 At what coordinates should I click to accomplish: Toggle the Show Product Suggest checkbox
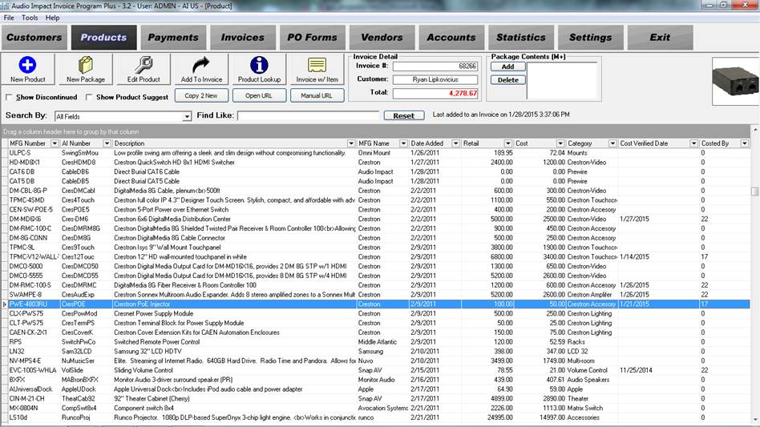coord(89,97)
